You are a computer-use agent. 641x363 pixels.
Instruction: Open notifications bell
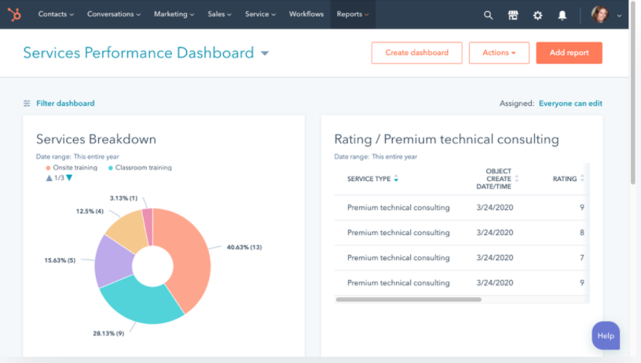click(562, 15)
